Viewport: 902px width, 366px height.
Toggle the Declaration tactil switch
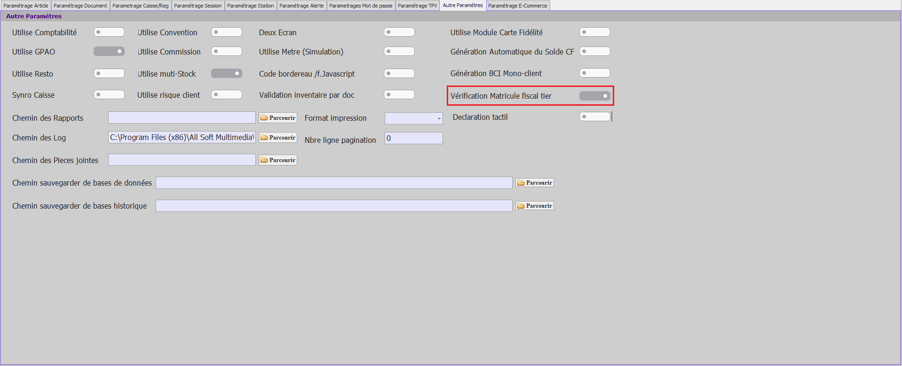coord(595,117)
